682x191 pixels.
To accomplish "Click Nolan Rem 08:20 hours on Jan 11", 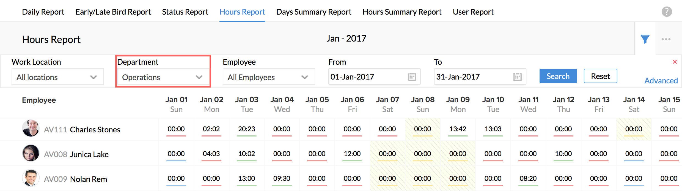I will [528, 178].
